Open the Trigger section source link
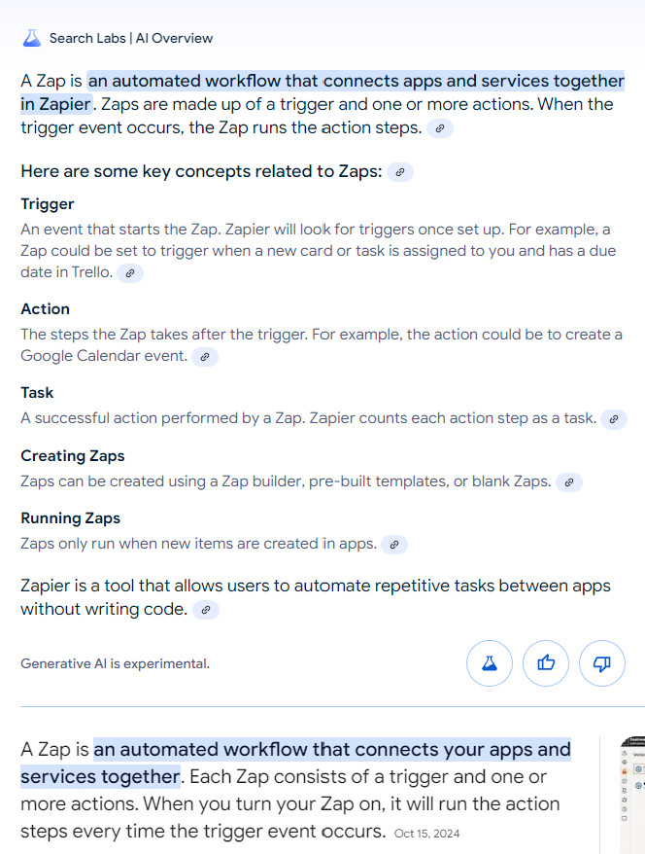 tap(130, 273)
